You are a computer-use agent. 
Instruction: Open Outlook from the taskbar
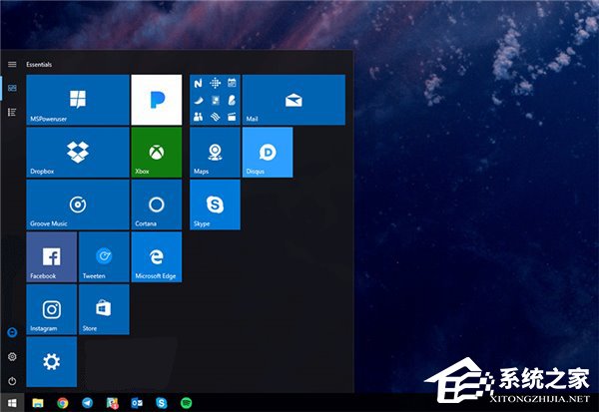[137, 403]
